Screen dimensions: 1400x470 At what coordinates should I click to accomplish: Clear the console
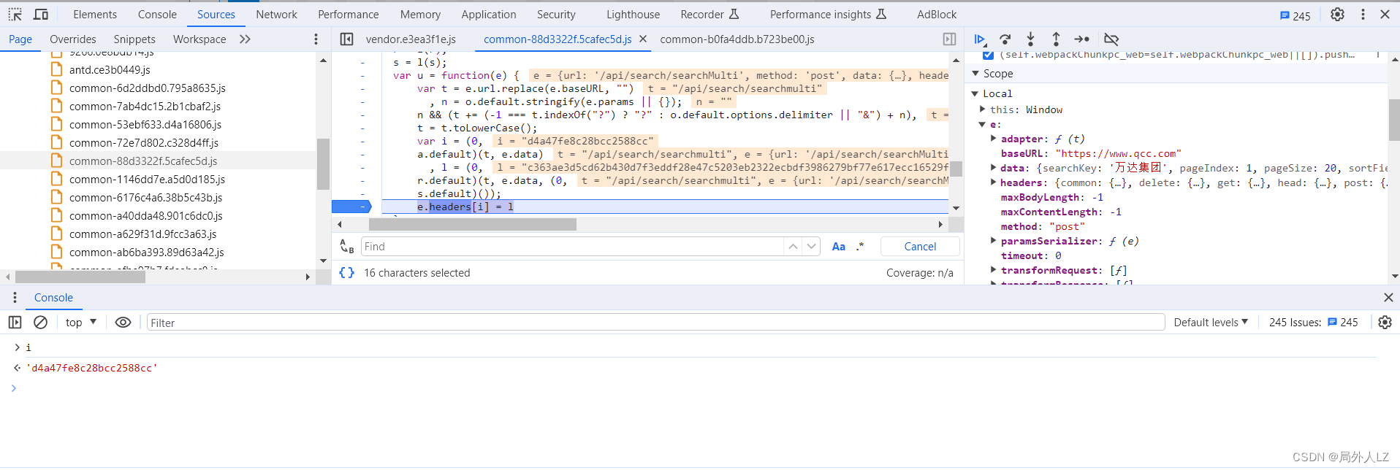click(x=41, y=323)
